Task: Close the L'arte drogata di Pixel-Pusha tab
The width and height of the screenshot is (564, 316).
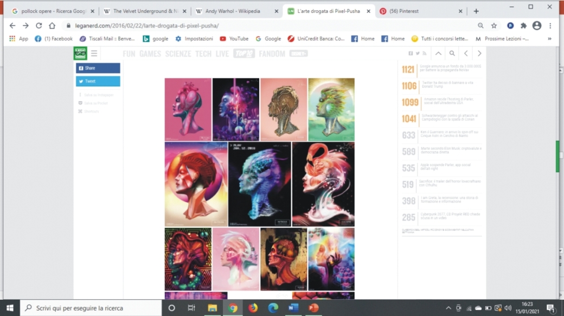Action: click(369, 11)
